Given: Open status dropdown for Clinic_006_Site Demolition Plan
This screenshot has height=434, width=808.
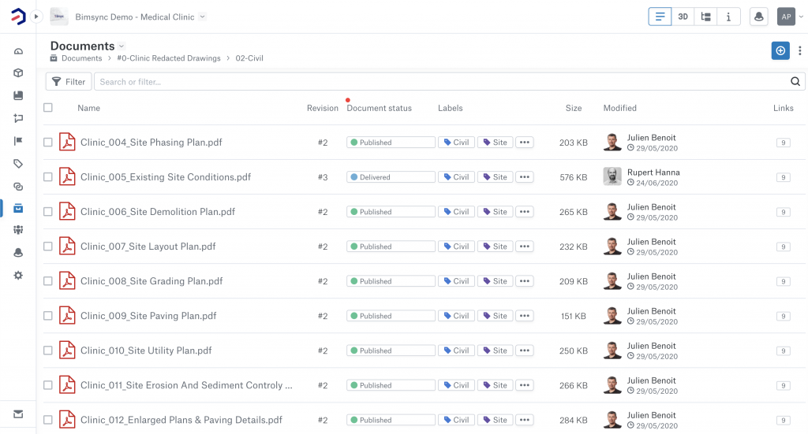Looking at the screenshot, I should [391, 212].
